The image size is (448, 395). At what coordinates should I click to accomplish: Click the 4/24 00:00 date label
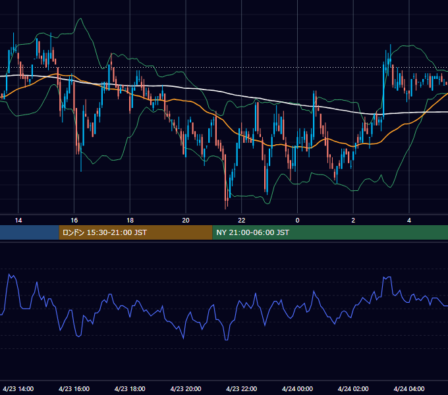click(297, 388)
